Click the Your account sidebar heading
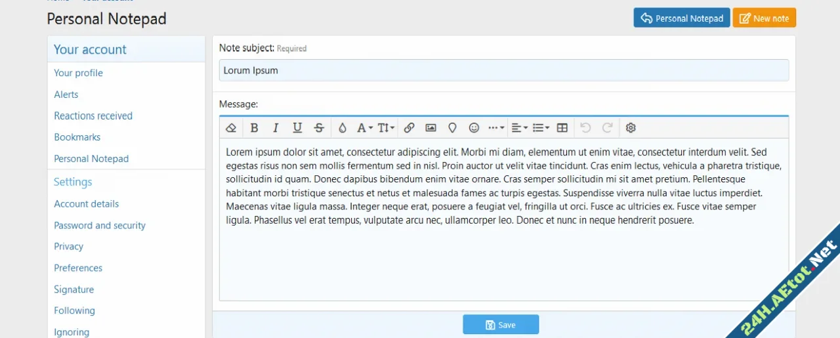The height and width of the screenshot is (338, 840). pyautogui.click(x=90, y=49)
